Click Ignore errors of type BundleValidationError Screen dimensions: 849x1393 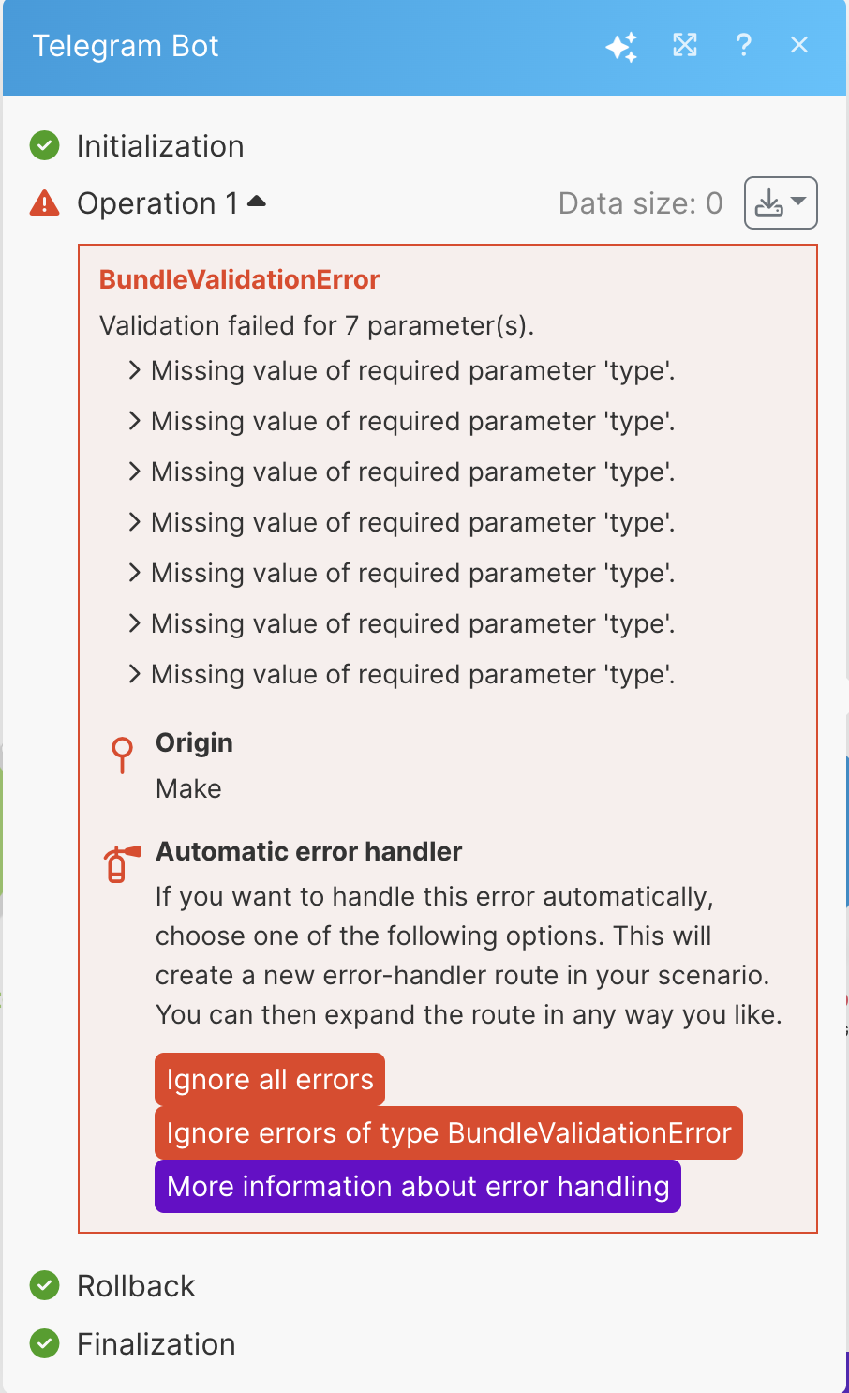coord(448,1133)
